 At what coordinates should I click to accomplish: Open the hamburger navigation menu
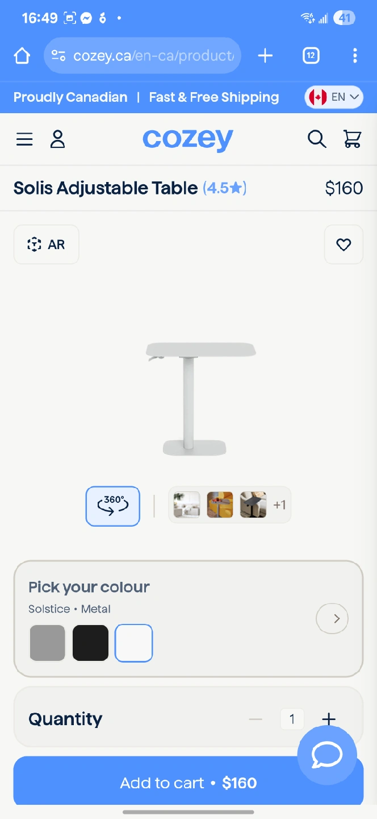pos(24,139)
